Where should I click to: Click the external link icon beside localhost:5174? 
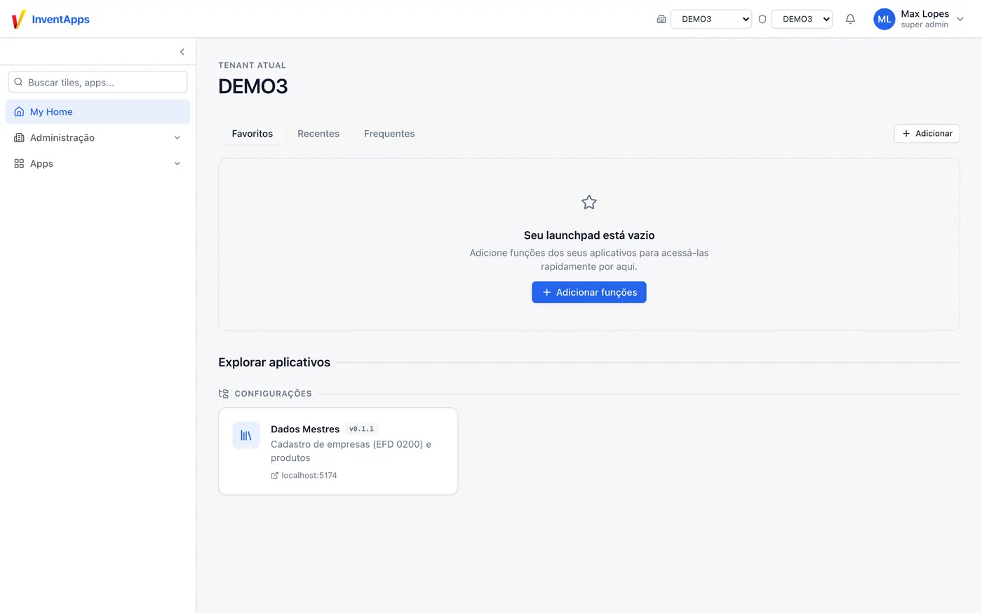pyautogui.click(x=275, y=476)
